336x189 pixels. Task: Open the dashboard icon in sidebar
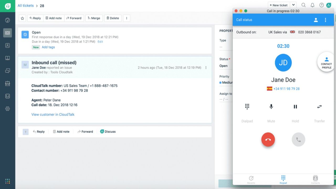click(8, 20)
